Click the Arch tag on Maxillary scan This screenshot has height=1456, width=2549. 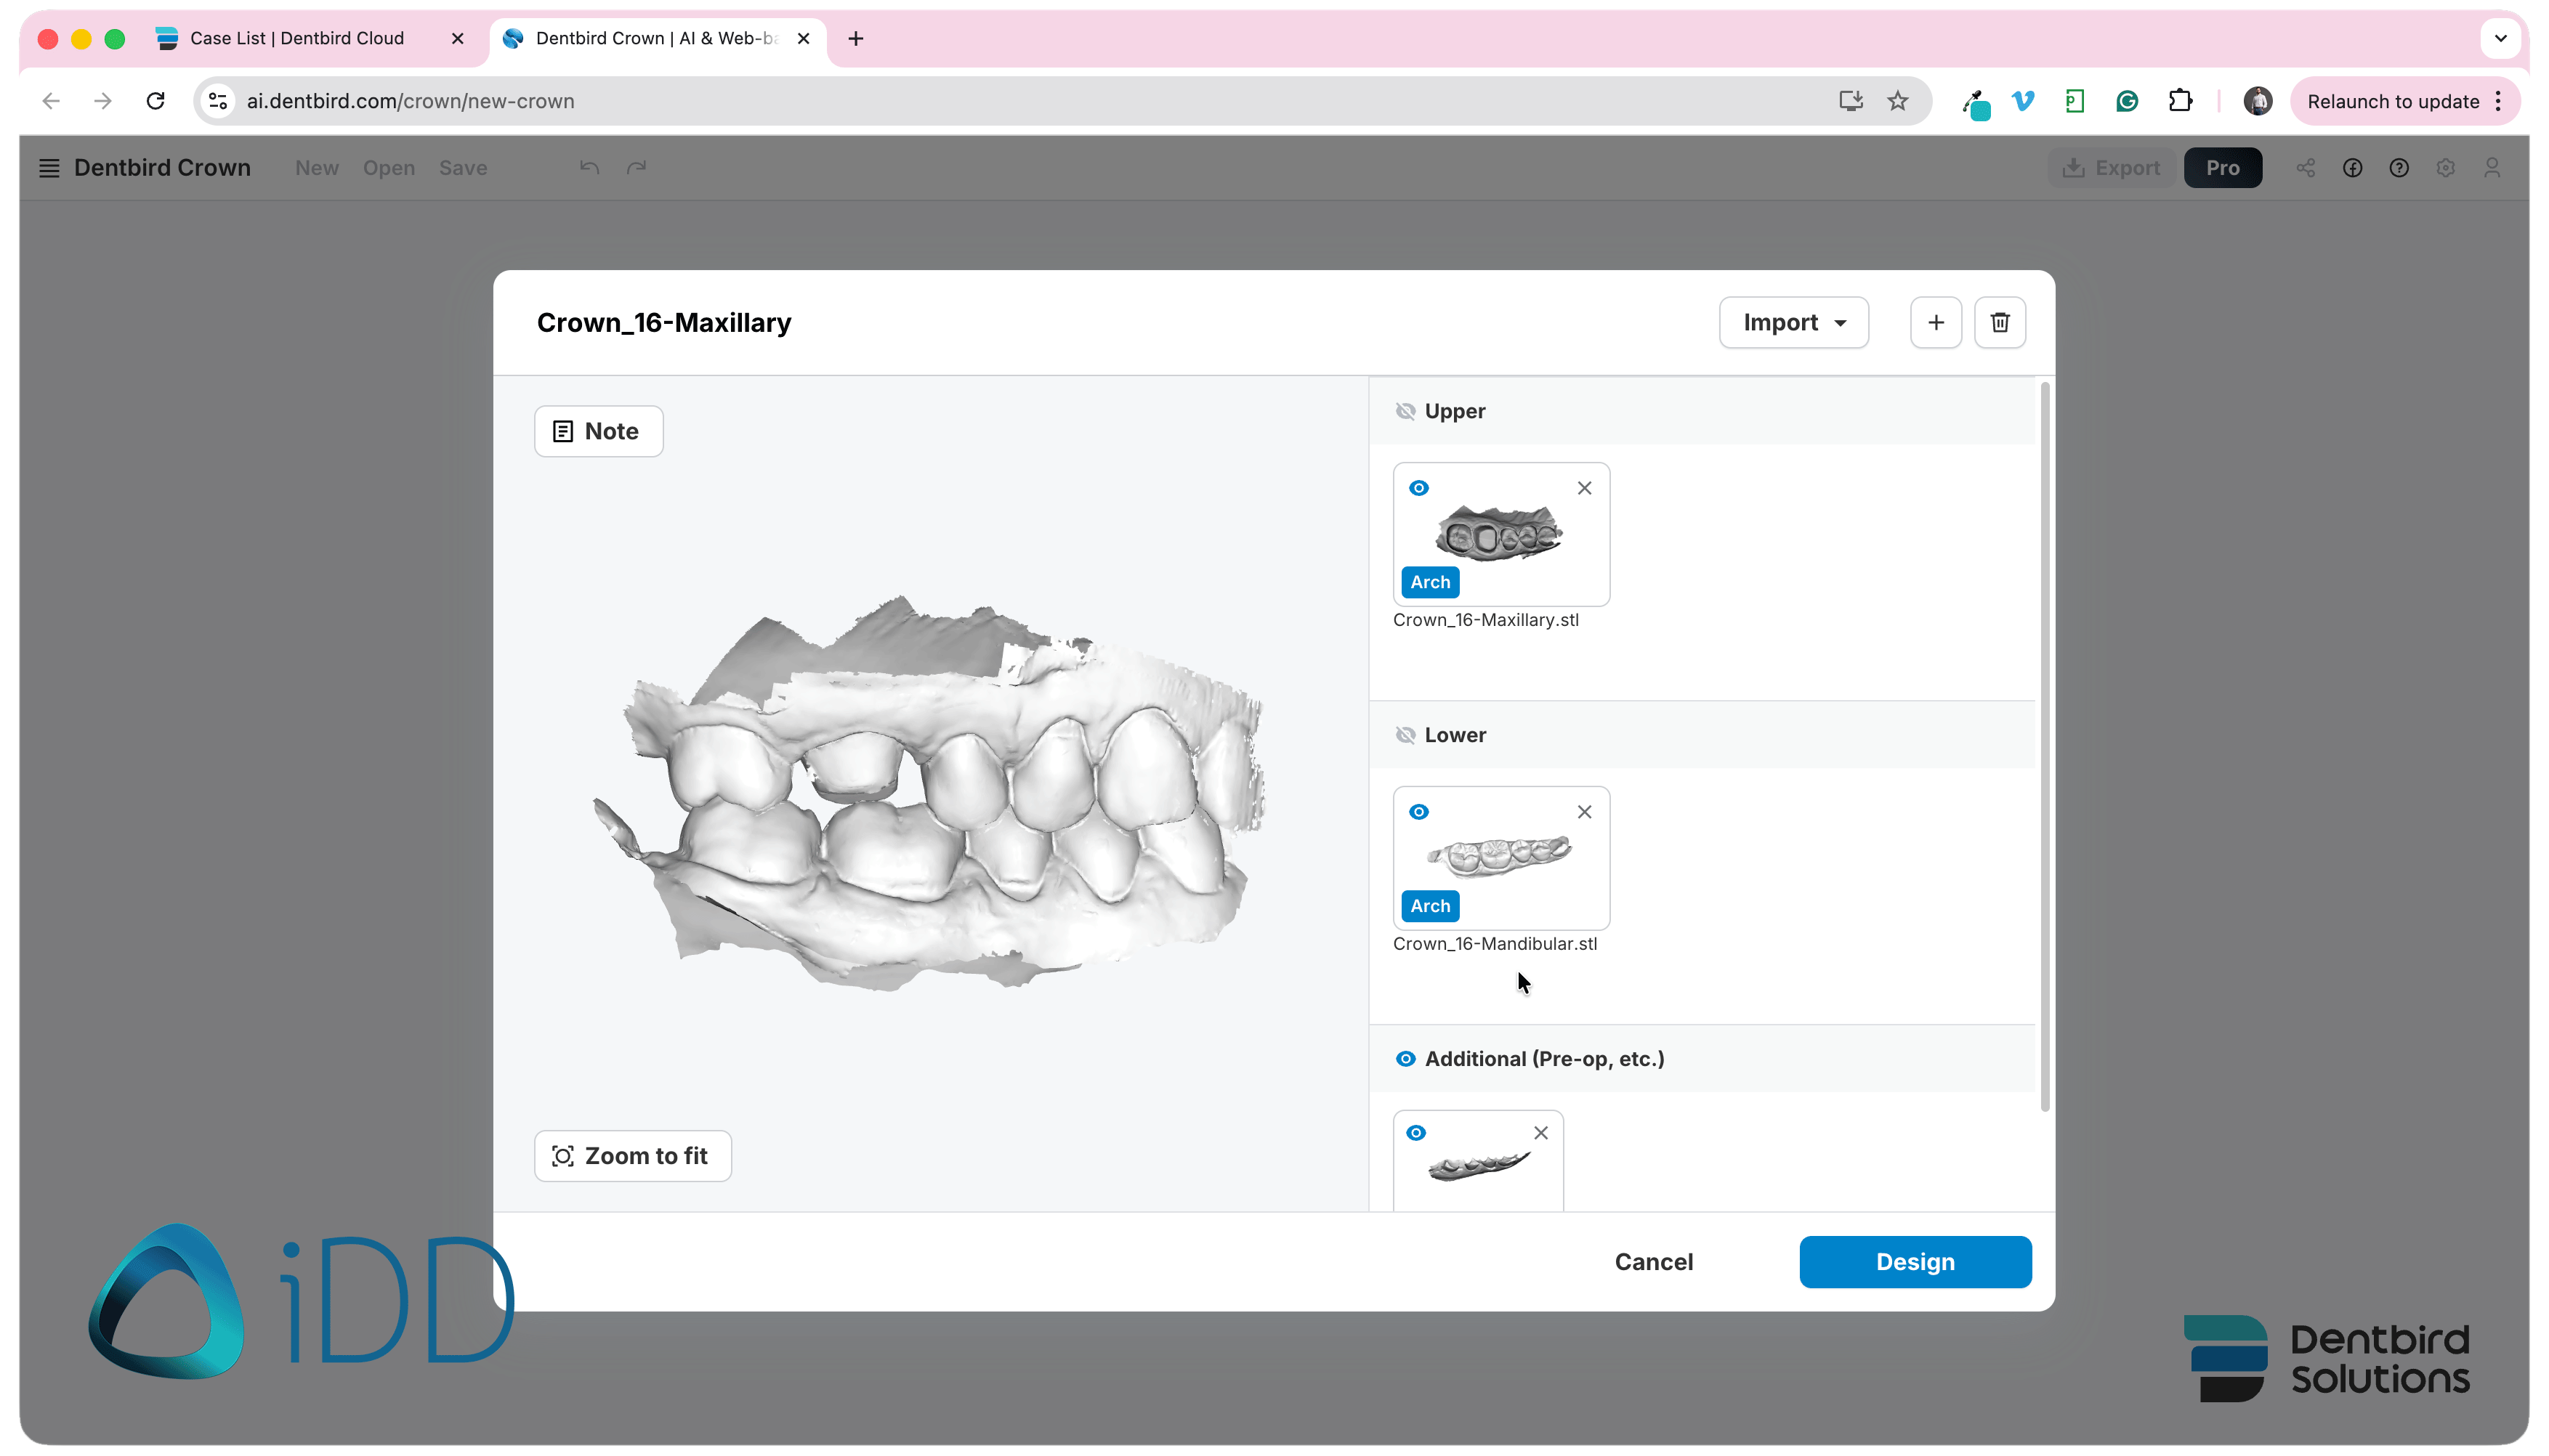(x=1429, y=582)
